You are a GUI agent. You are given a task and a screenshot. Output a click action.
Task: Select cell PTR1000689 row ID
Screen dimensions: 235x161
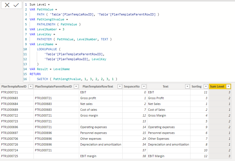tap(17, 110)
